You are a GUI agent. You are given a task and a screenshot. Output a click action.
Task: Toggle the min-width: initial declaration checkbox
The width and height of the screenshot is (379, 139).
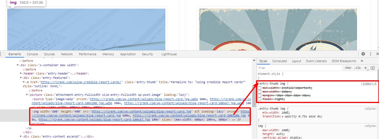pos(260,88)
